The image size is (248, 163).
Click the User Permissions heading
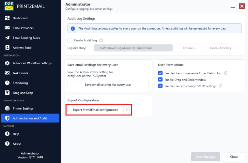coord(171,65)
